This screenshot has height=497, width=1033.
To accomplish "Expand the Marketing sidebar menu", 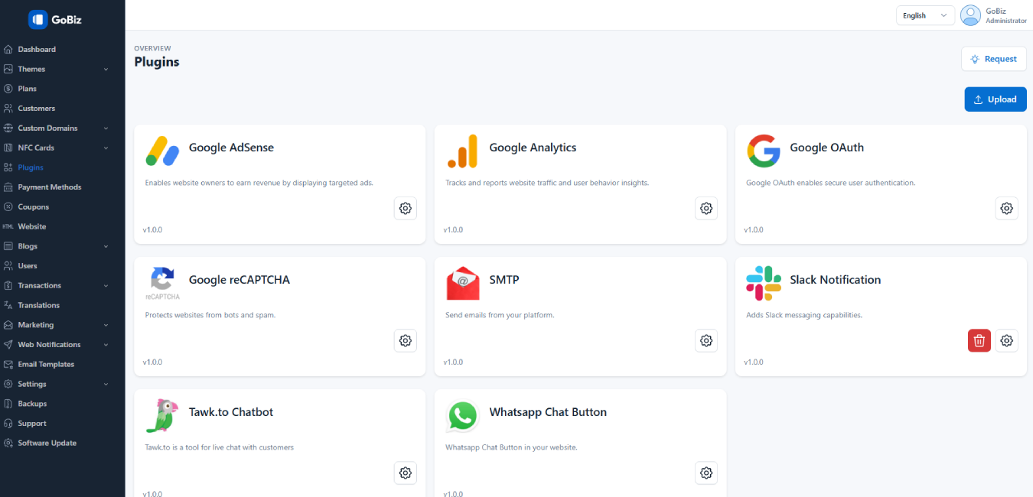I will pyautogui.click(x=35, y=324).
